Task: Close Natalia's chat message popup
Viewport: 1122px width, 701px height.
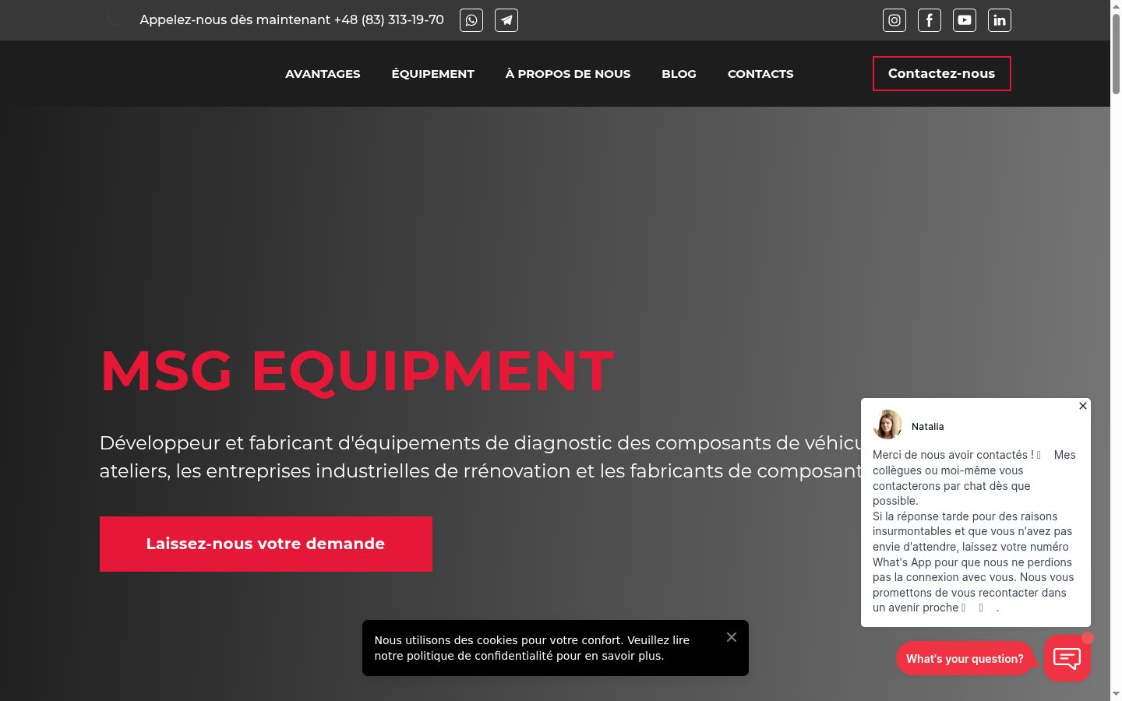Action: tap(1083, 406)
